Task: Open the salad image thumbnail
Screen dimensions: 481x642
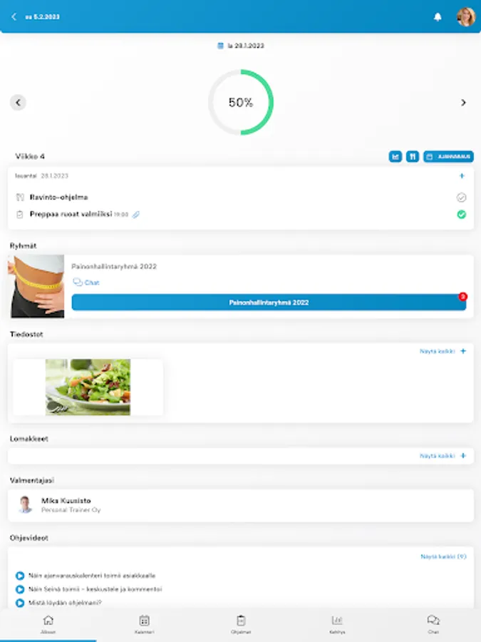Action: pos(88,387)
